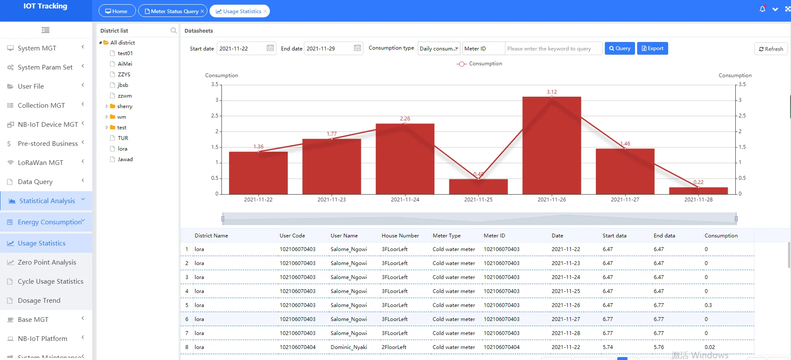Viewport: 791px width, 360px height.
Task: Click the top-right header dropdown chevron
Action: [x=775, y=9]
